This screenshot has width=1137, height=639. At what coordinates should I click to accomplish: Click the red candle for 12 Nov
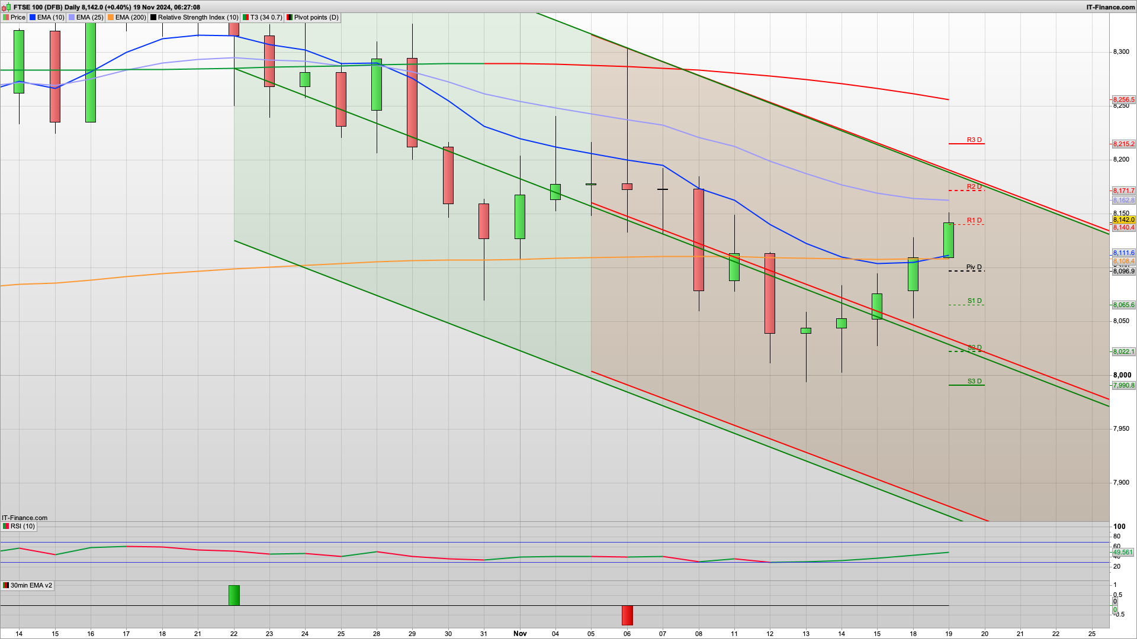(x=770, y=293)
